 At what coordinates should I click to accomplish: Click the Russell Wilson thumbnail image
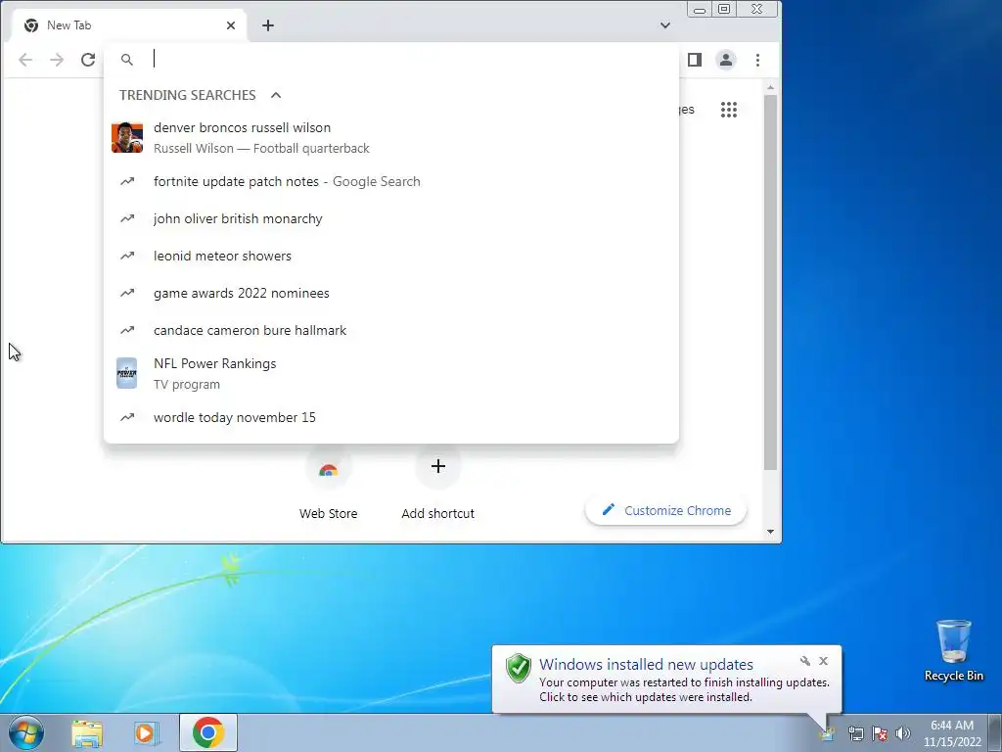coord(127,137)
